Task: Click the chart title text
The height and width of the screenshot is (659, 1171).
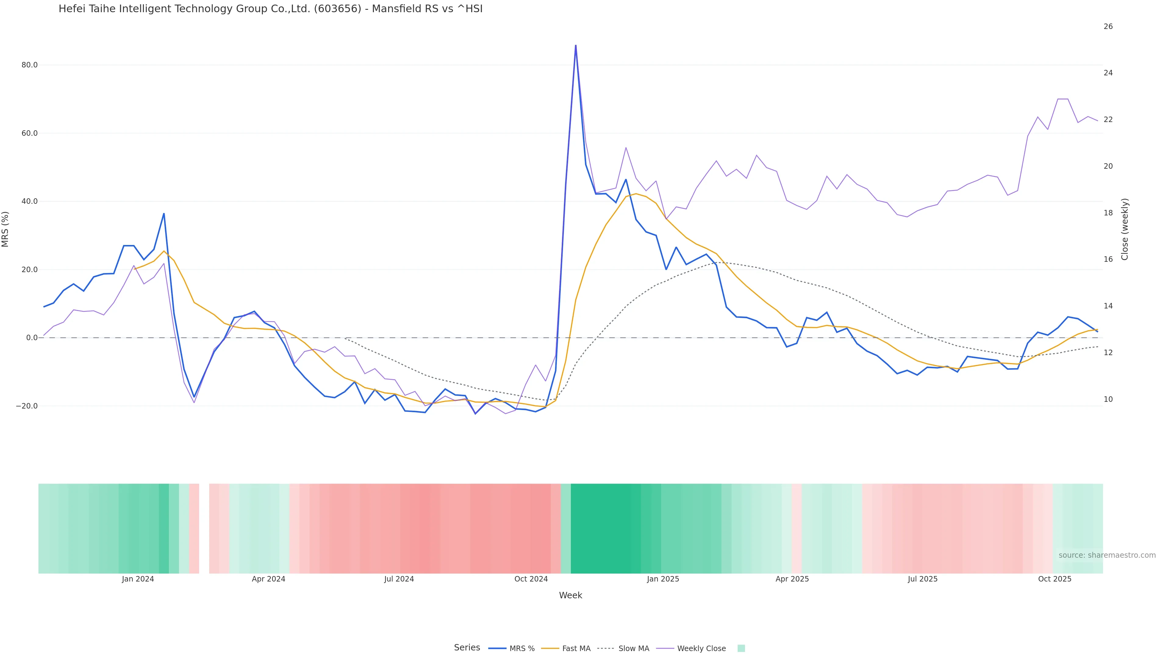Action: point(270,9)
